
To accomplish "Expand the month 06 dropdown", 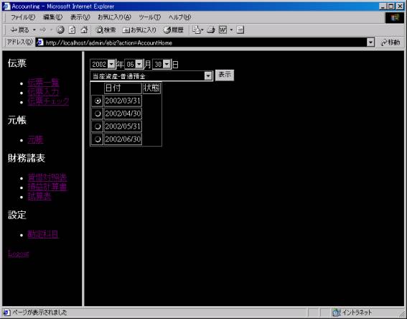I will (x=139, y=64).
